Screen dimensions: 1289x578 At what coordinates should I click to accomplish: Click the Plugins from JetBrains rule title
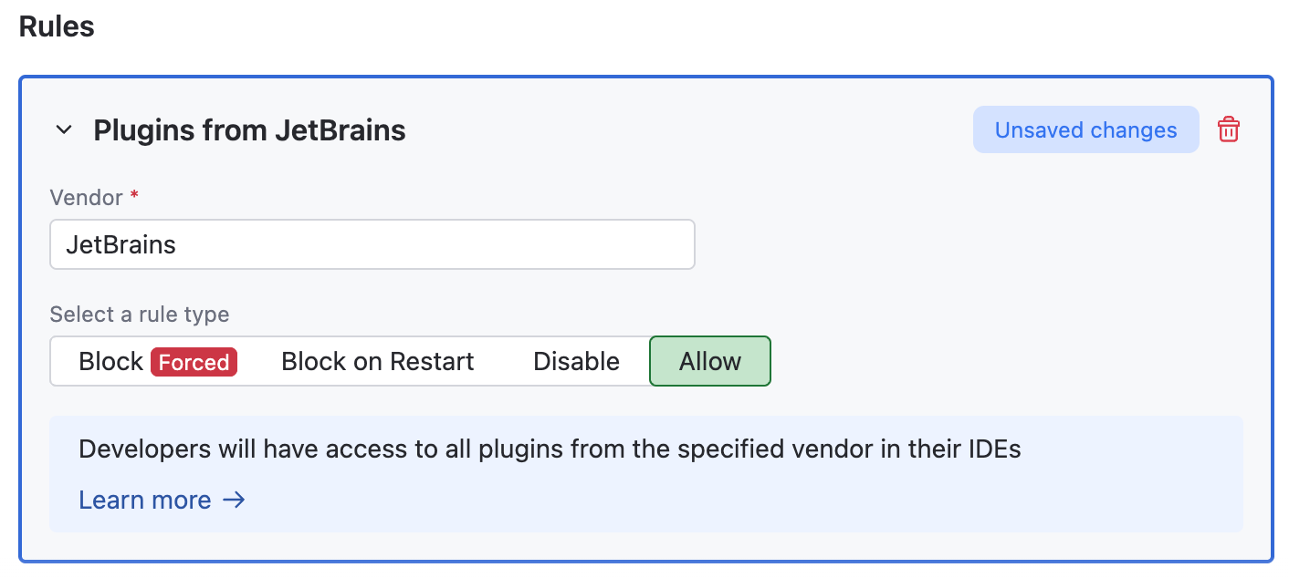[248, 129]
